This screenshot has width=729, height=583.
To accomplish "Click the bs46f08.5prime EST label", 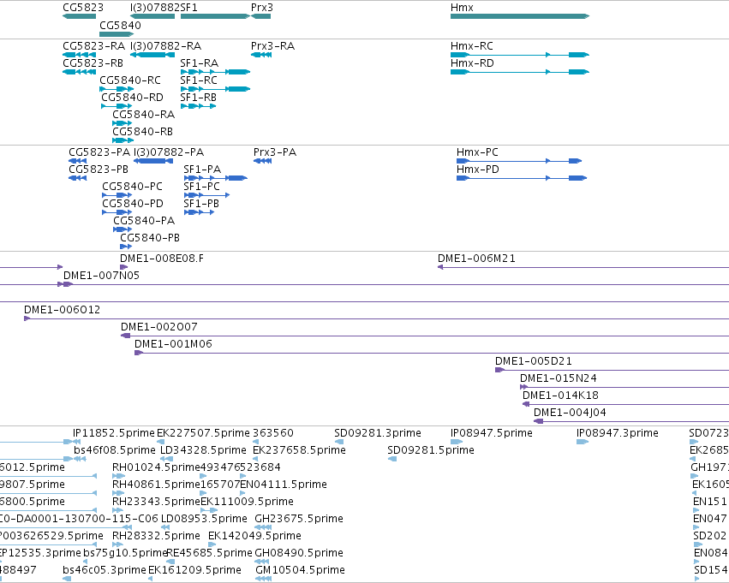I will [x=115, y=450].
